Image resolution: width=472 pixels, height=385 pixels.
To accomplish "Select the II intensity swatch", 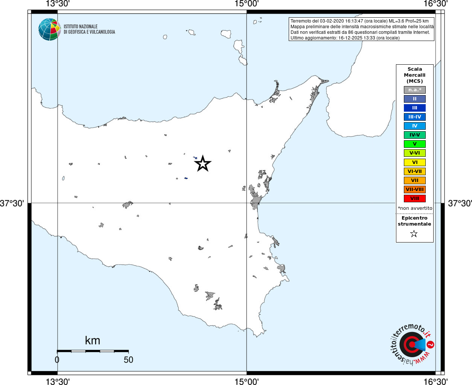I will pyautogui.click(x=415, y=99).
